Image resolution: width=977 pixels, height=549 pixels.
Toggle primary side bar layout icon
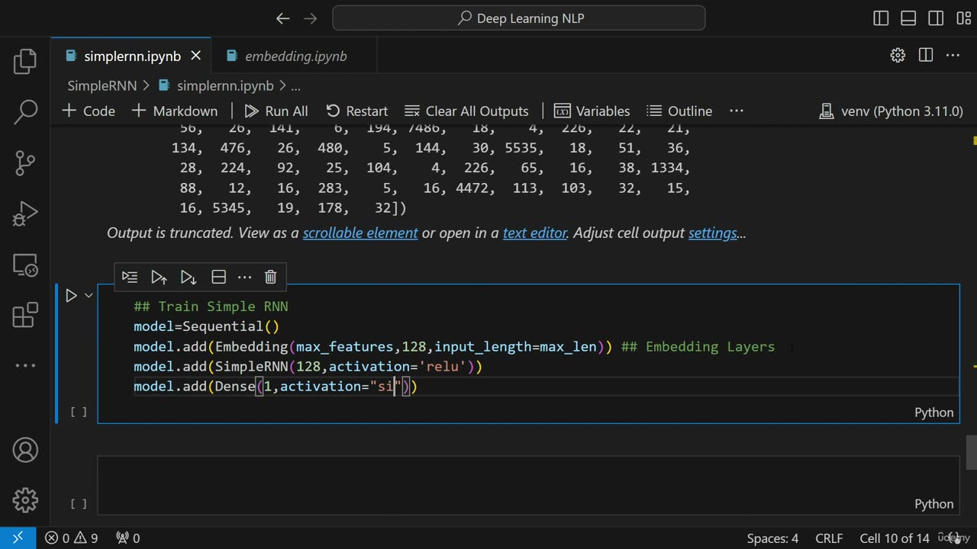[881, 18]
